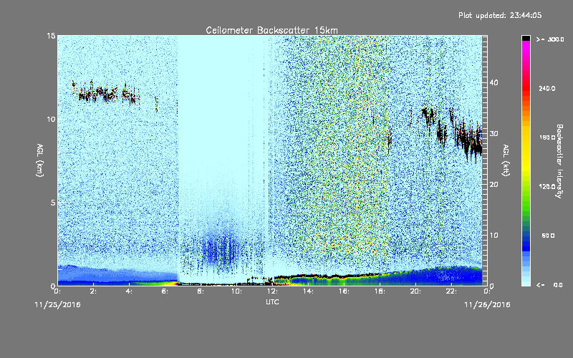
Task: Click the 22: hour tick label
Action: tap(451, 291)
